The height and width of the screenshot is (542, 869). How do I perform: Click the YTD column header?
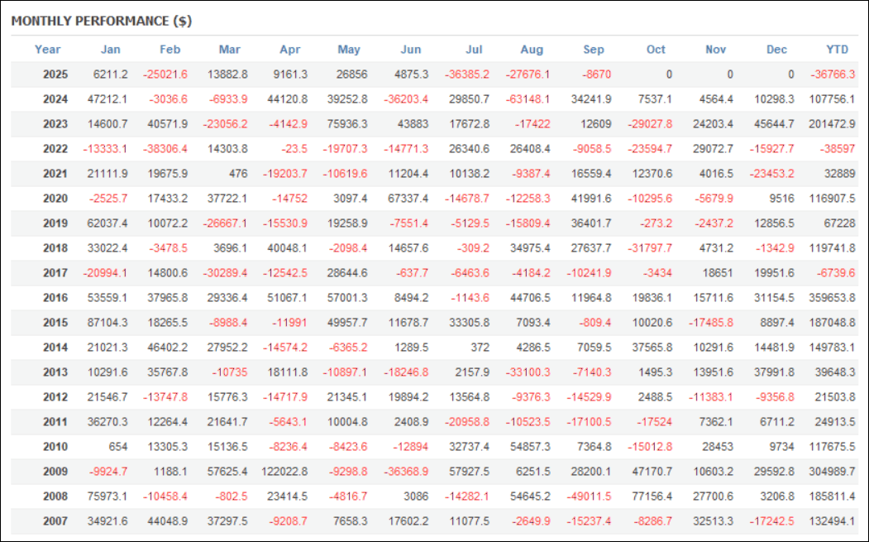pyautogui.click(x=837, y=50)
